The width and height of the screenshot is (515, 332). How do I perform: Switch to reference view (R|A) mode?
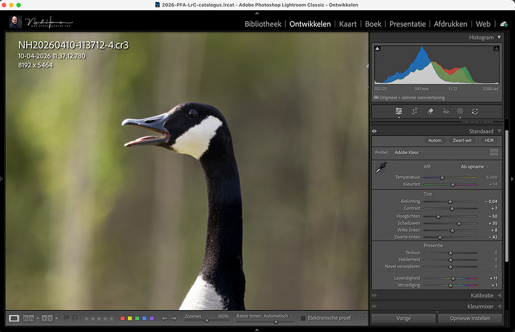coord(28,318)
